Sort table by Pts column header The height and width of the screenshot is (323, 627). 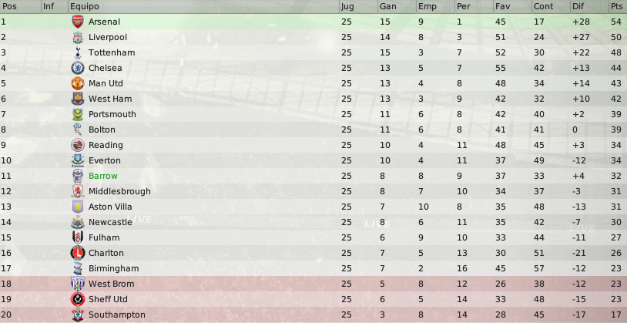coord(618,6)
